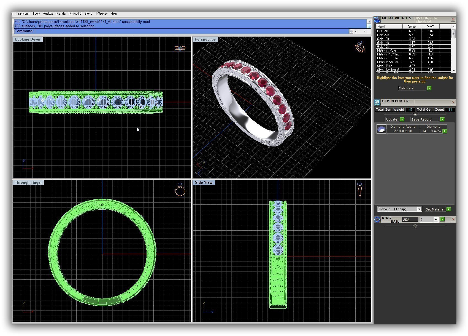The width and height of the screenshot is (468, 336).
Task: Close the Ring Rail panel
Action: (x=453, y=219)
